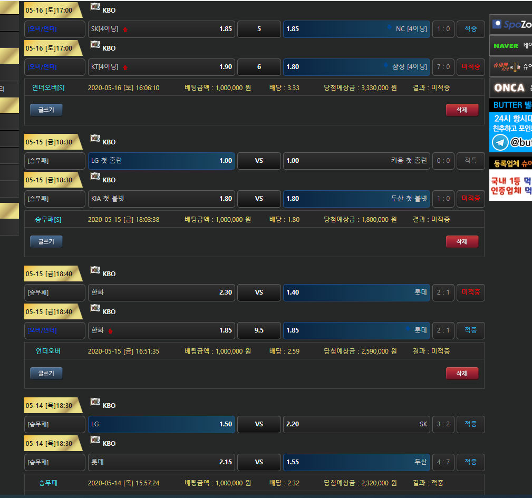Open the SpoZo banner logo

[510, 24]
